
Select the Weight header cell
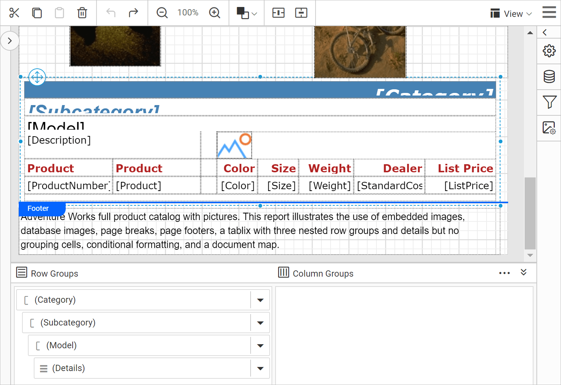pos(327,168)
